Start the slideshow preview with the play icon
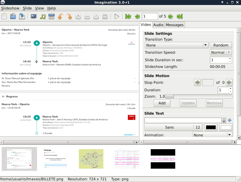 [x=117, y=16]
